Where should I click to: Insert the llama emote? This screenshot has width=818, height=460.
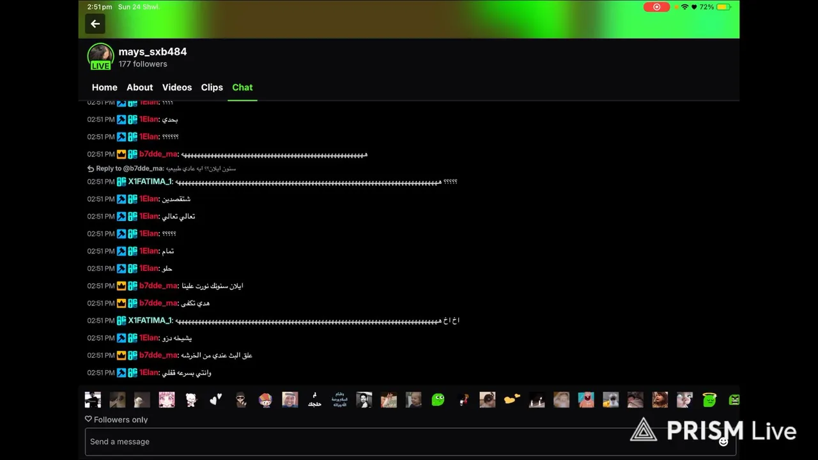pos(142,400)
